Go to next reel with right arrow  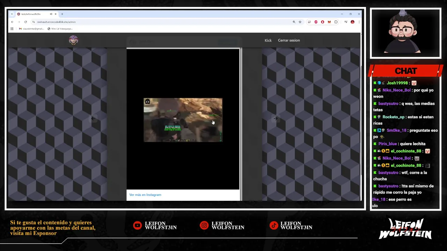click(276, 119)
